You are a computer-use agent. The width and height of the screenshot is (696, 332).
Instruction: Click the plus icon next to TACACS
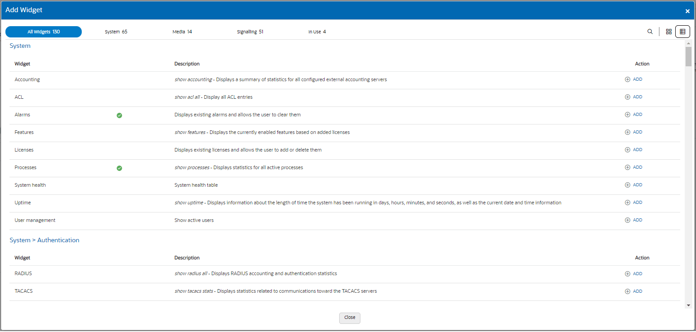627,291
